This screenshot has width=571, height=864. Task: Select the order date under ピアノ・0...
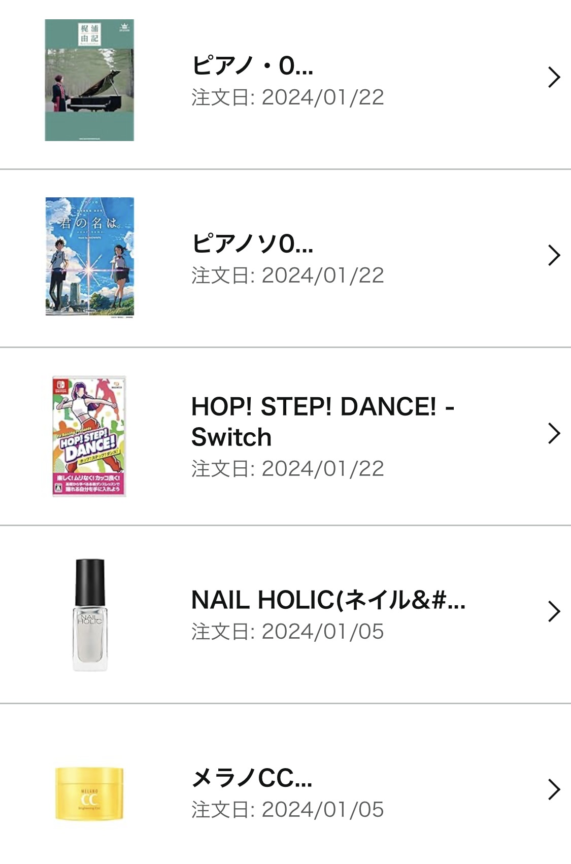coord(287,97)
